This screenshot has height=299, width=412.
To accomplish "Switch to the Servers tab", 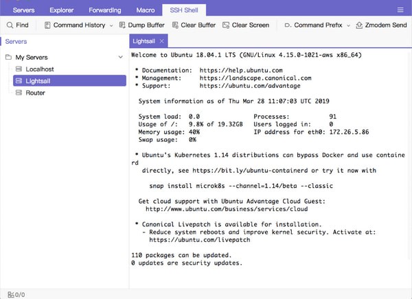I will [x=23, y=10].
